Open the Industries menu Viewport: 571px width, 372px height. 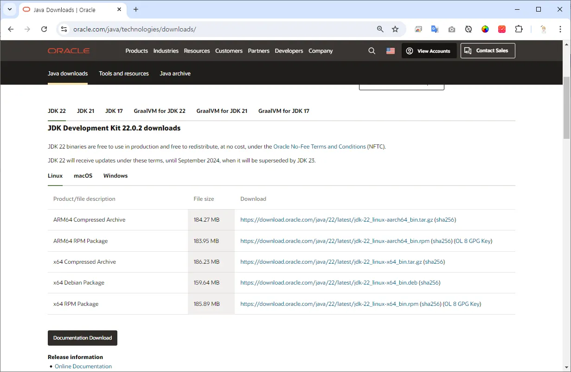166,51
